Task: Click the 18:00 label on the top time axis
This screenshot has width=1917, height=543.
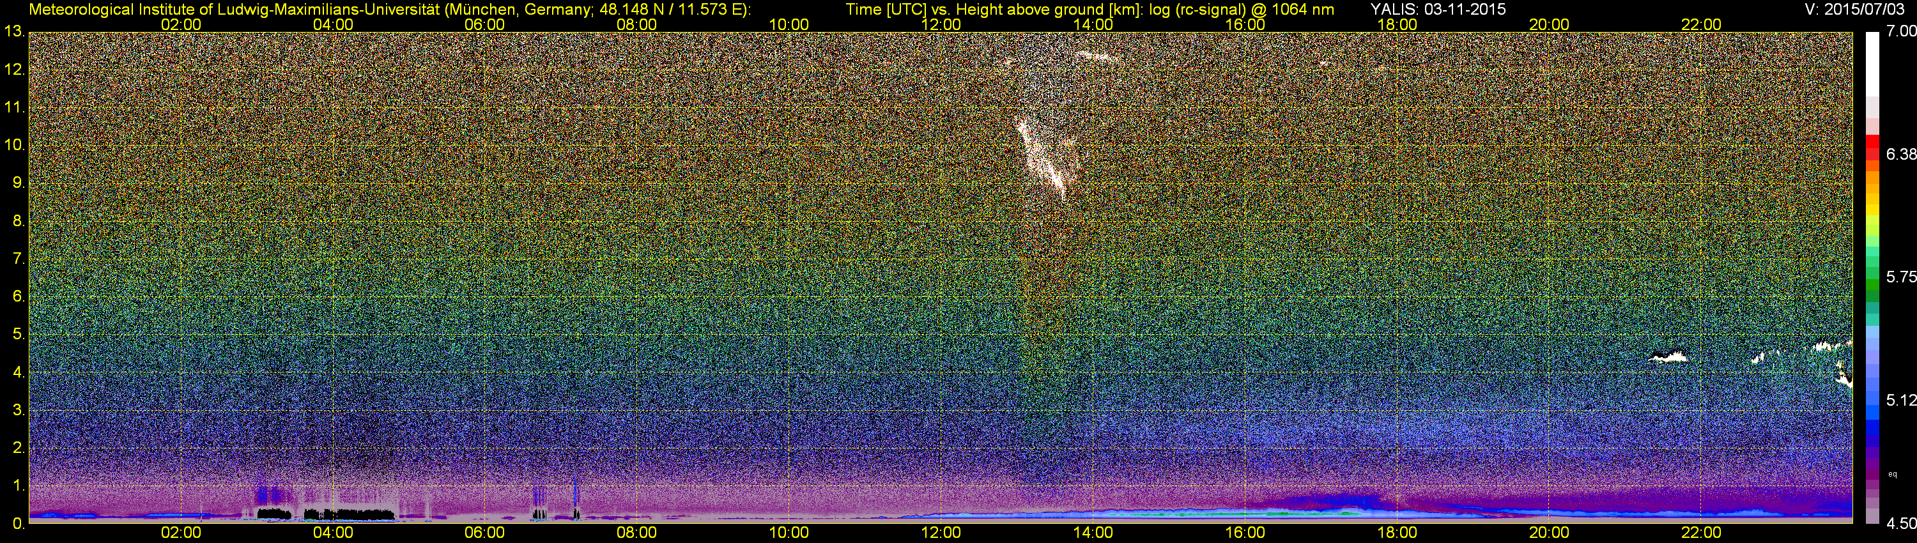Action: [x=1397, y=24]
